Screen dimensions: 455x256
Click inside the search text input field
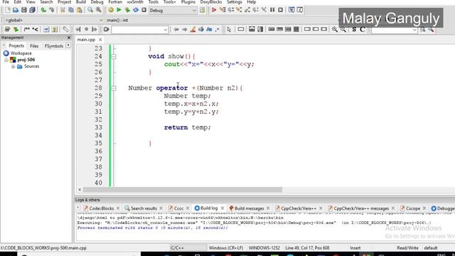tap(137, 30)
